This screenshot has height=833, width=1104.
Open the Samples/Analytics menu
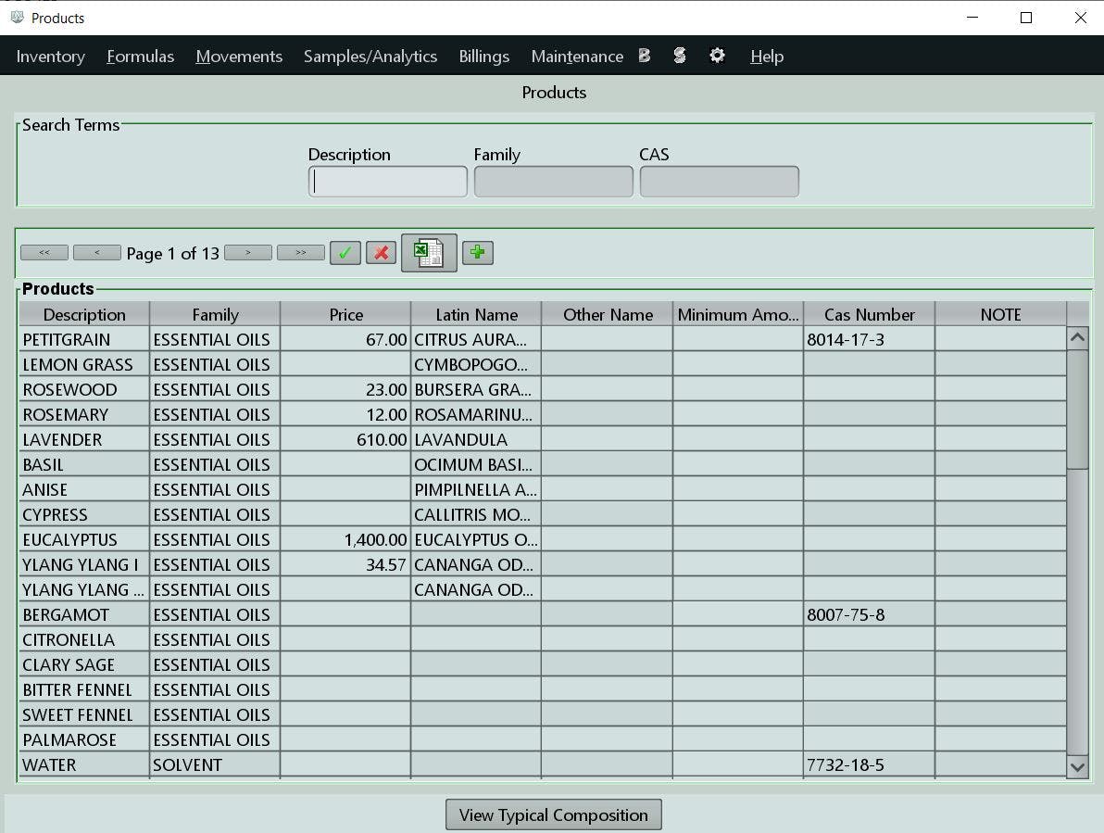370,57
